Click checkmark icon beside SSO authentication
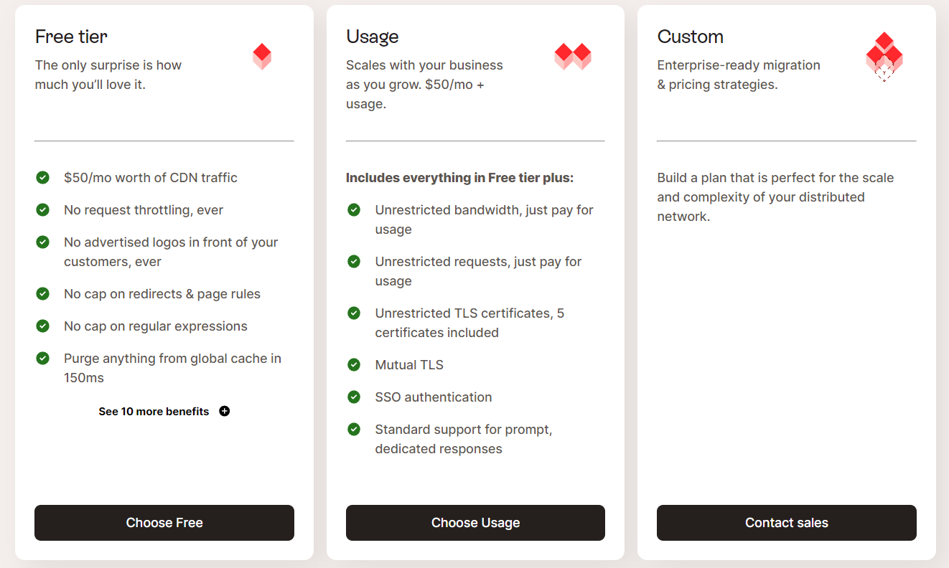The height and width of the screenshot is (568, 949). (354, 397)
